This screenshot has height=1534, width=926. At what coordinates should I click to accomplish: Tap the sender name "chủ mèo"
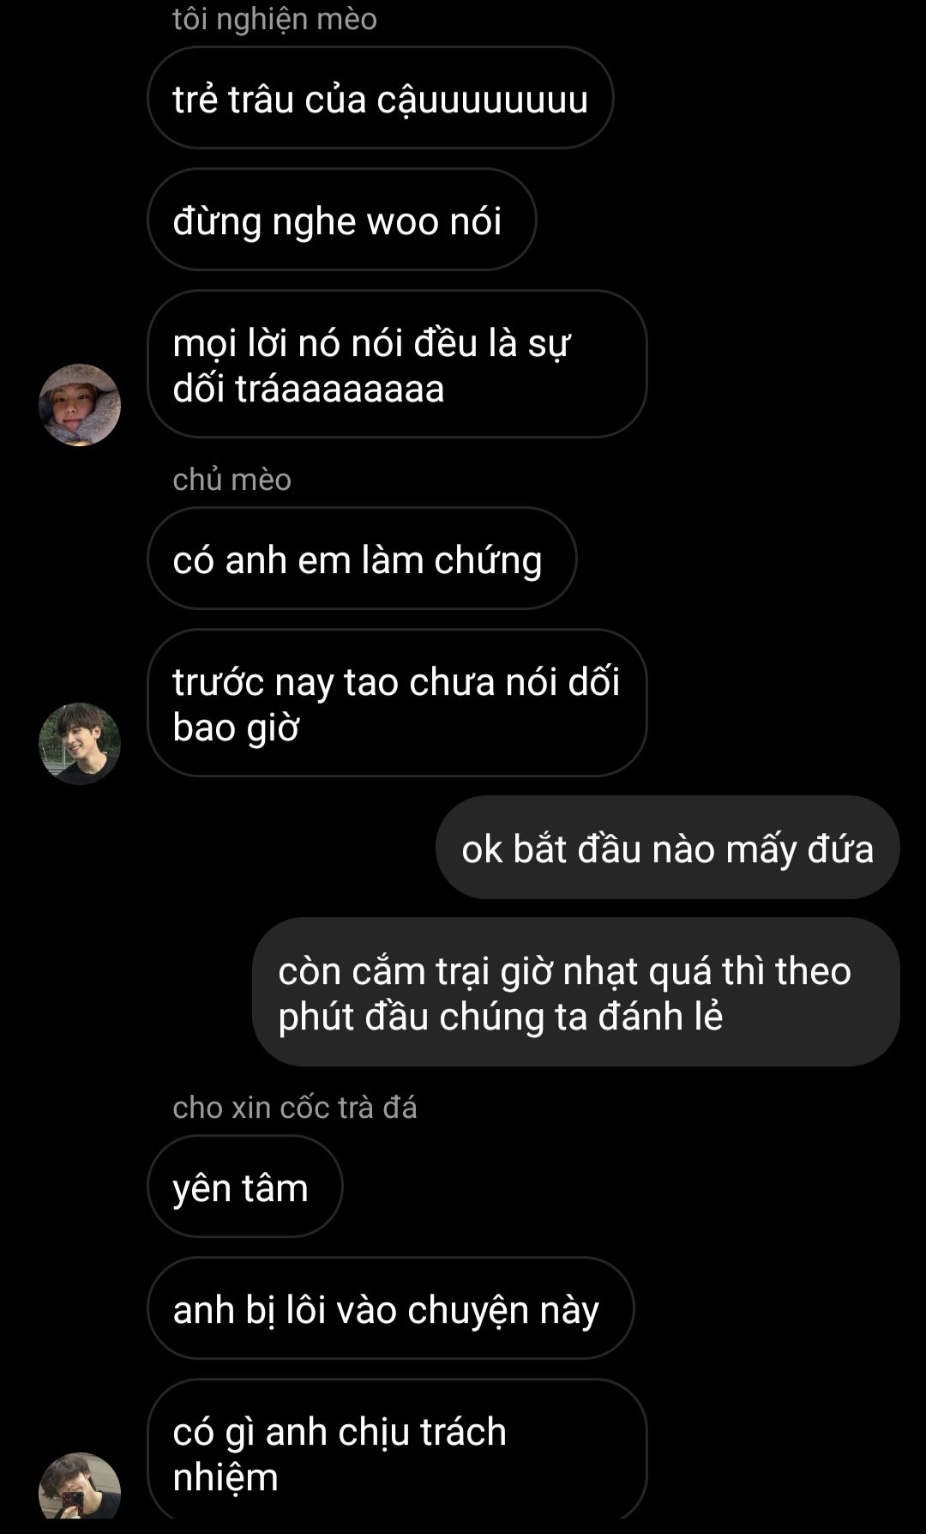point(231,479)
